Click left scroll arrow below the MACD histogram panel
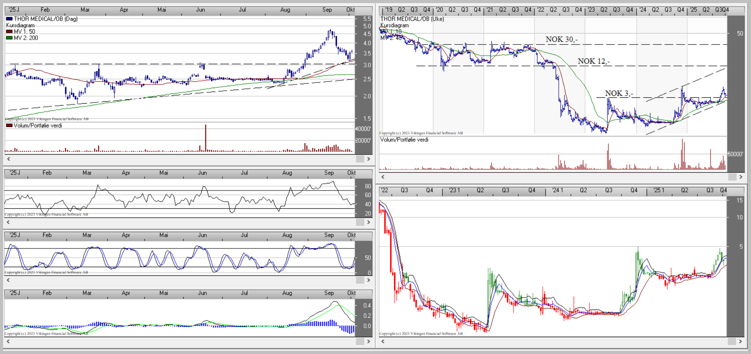 (x=9, y=342)
